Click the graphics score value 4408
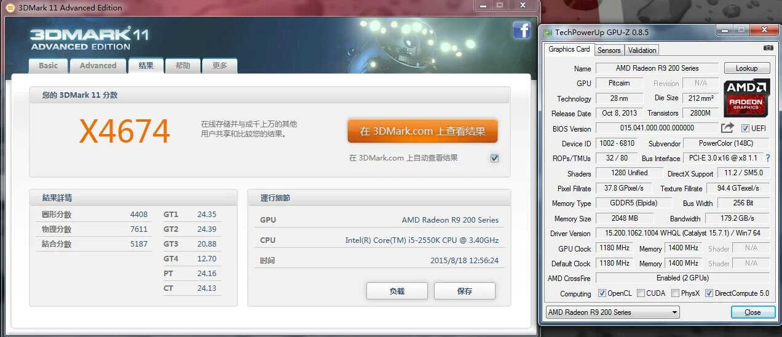 [139, 215]
